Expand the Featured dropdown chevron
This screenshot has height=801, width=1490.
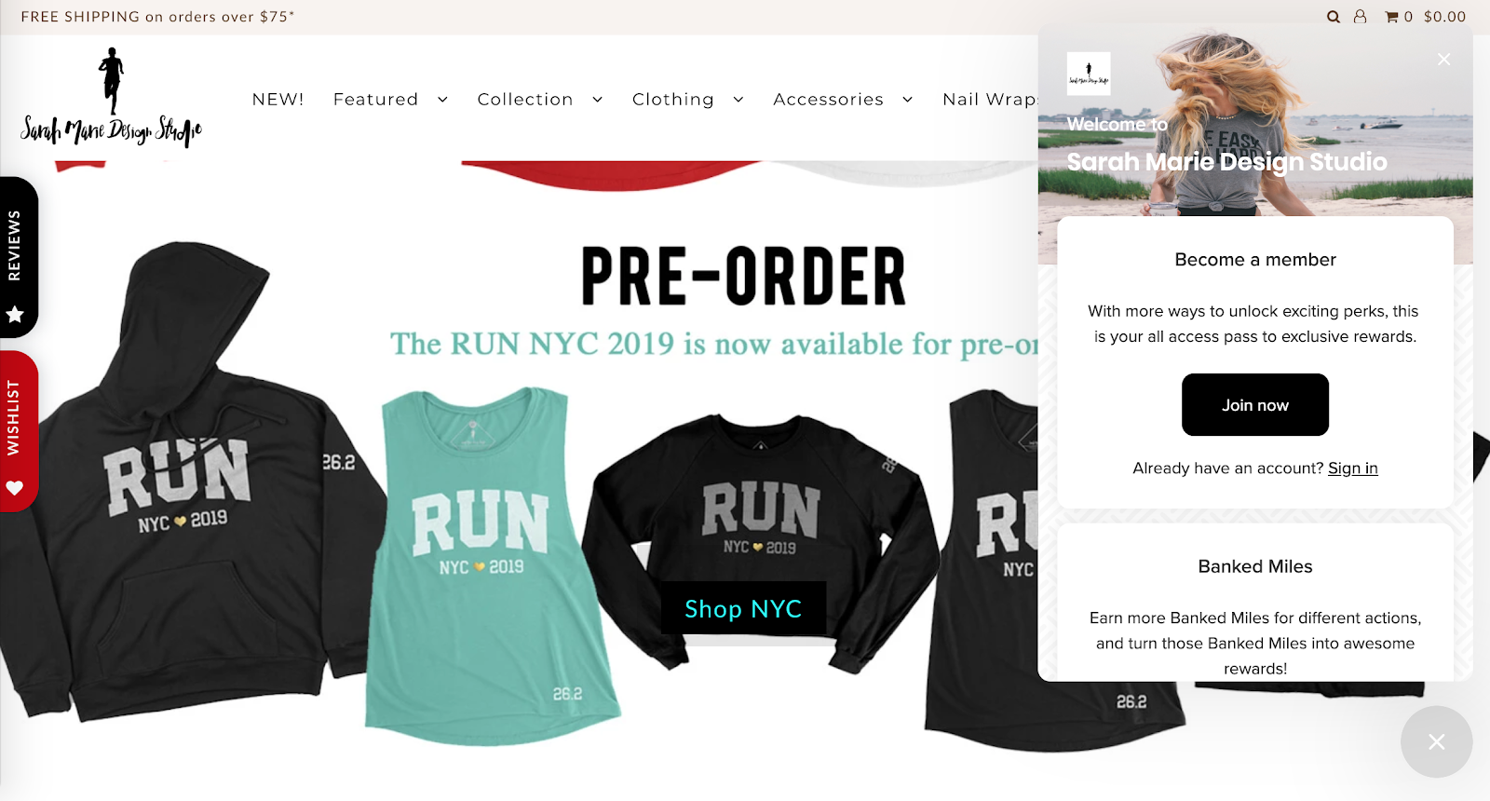point(442,100)
